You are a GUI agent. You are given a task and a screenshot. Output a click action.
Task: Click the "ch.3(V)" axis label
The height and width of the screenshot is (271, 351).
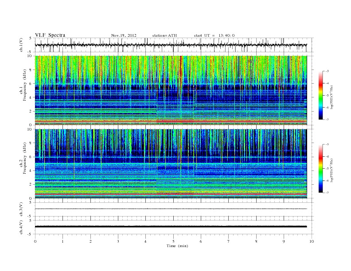[x=21, y=209]
